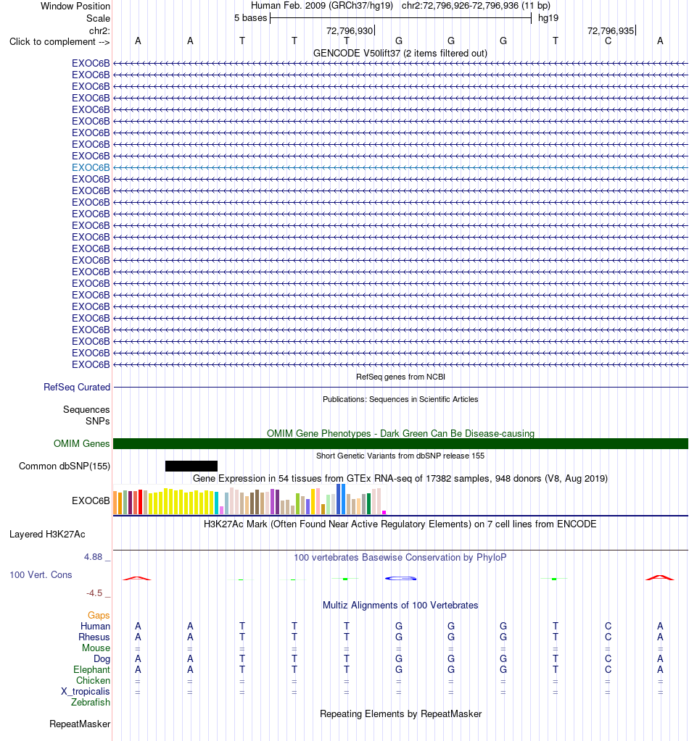Click the dark green OMIM gene bar
Viewport: 689px width, 741px height.
coord(400,444)
